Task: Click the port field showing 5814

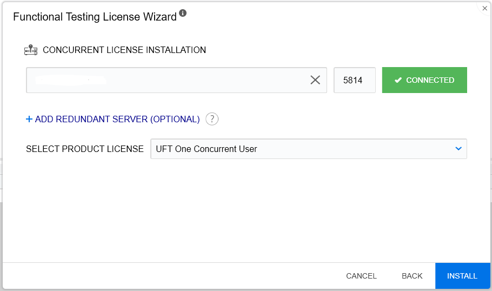Action: 354,80
